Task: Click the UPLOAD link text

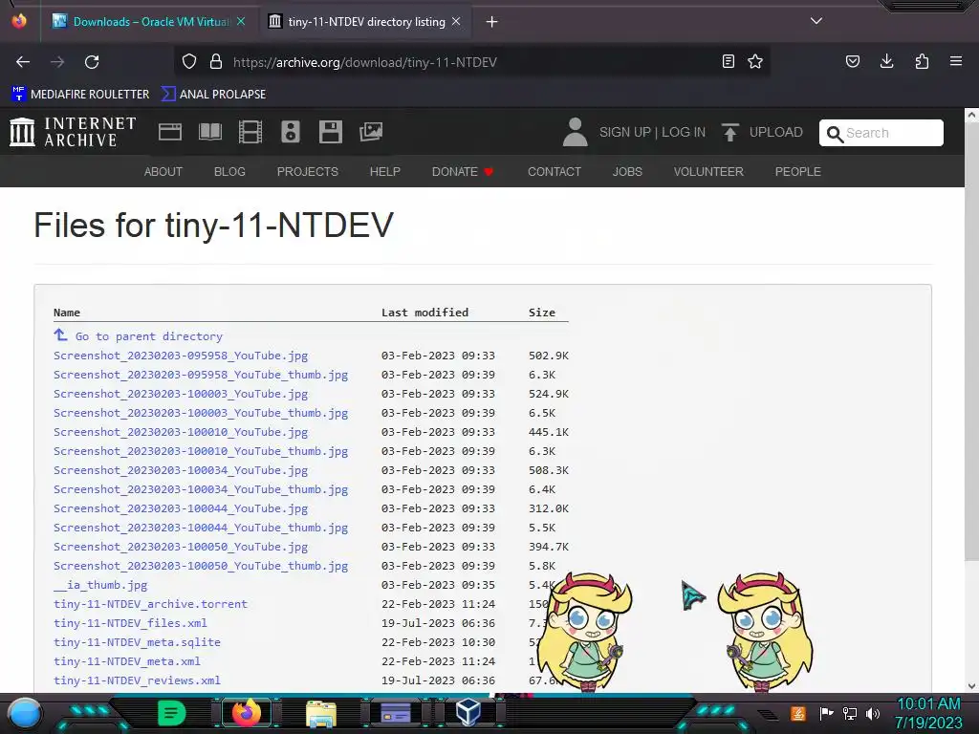Action: 776,132
